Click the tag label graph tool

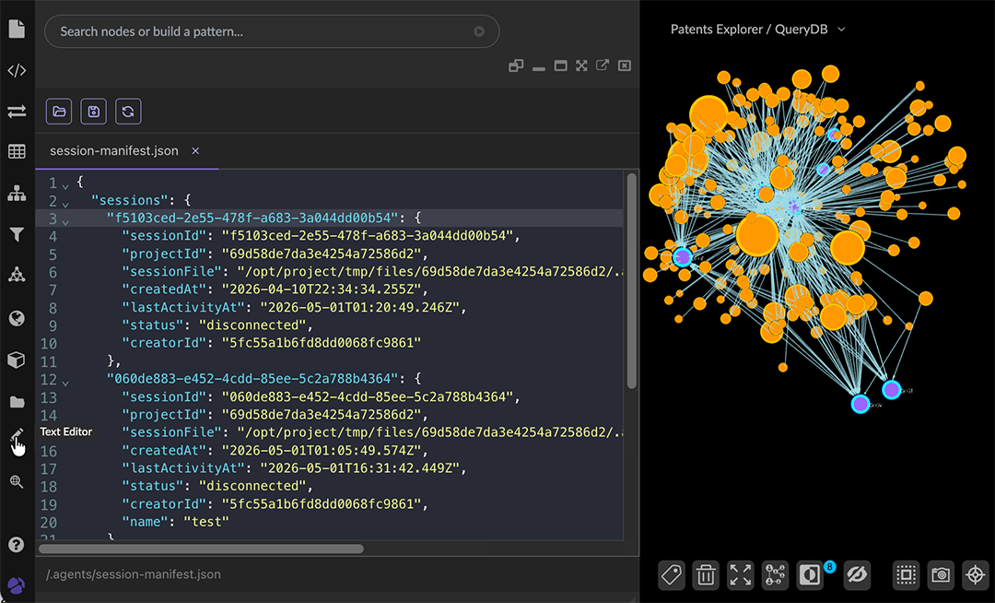(x=672, y=575)
